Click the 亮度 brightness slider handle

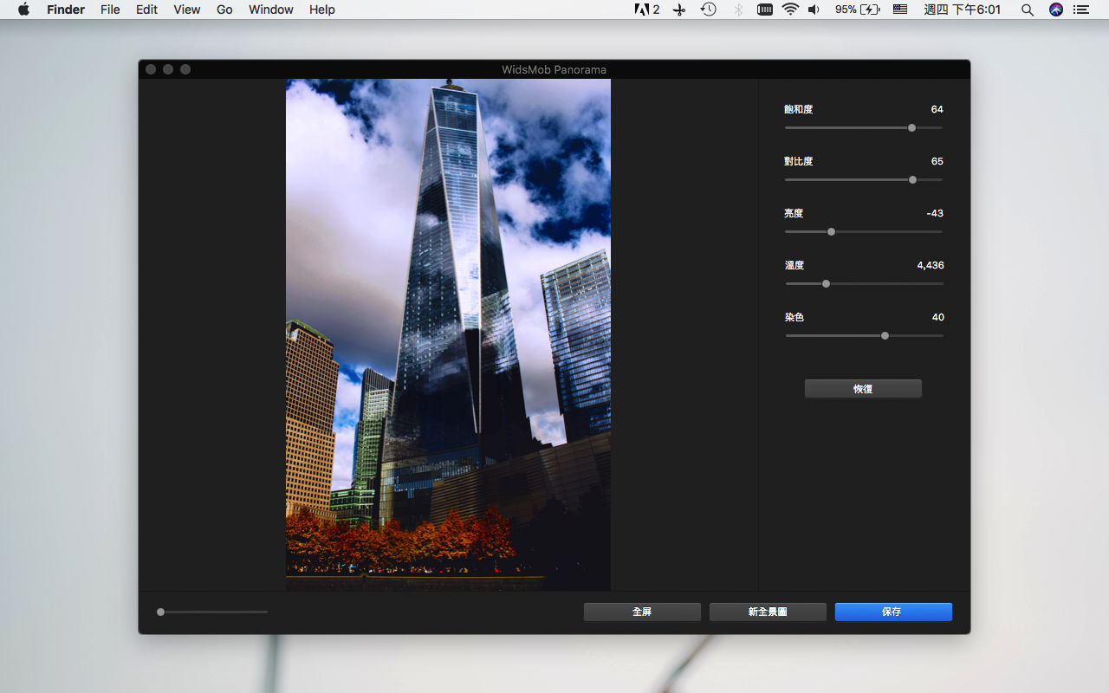[x=831, y=231]
